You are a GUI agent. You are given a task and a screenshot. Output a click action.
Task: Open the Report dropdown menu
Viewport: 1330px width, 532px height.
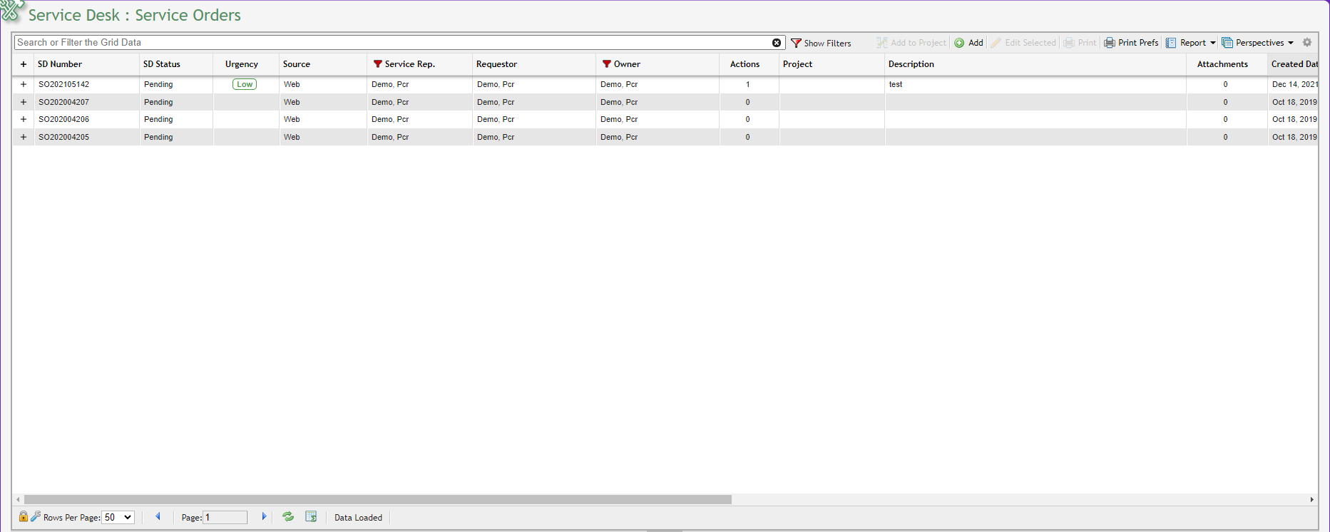pos(1191,43)
